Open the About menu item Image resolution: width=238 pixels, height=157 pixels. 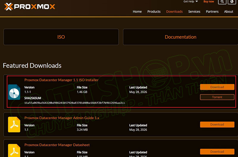point(228,12)
